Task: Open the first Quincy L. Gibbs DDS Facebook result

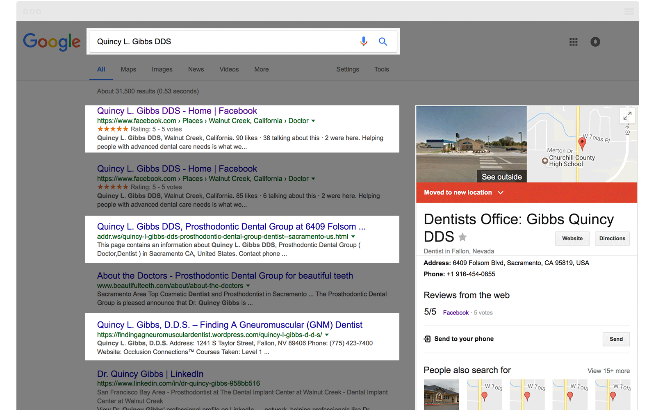Action: 177,111
